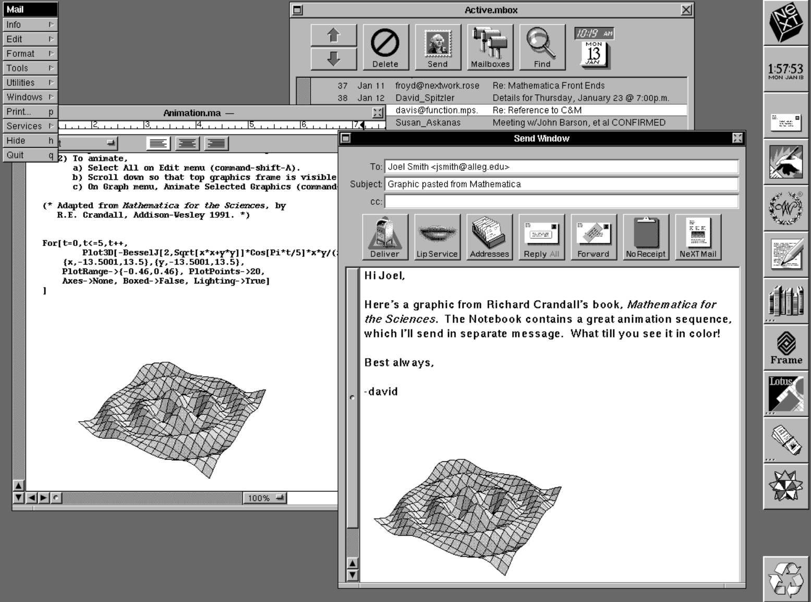Click scroll down arrow in Send Window

[x=353, y=575]
